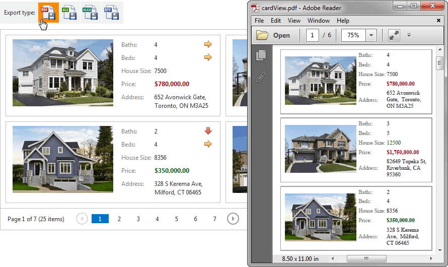
Task: Close the Adobe Reader window
Action: coord(432,6)
